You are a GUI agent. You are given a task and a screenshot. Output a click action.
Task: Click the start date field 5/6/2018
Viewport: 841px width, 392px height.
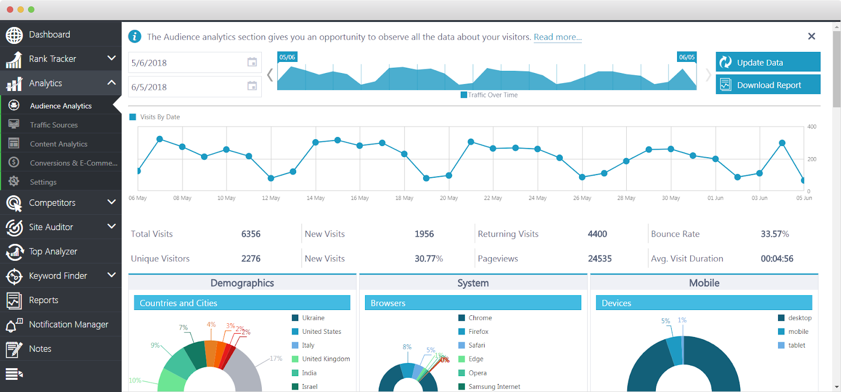coord(195,62)
